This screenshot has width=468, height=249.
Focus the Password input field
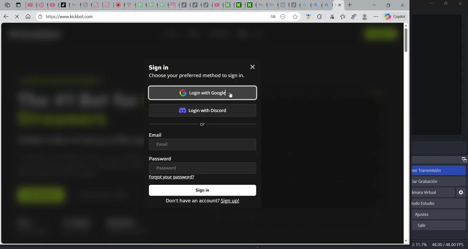click(202, 168)
